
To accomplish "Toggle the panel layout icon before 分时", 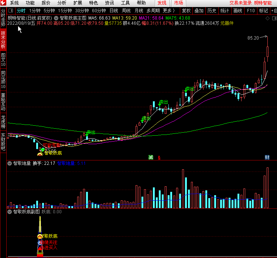I will [11, 11].
